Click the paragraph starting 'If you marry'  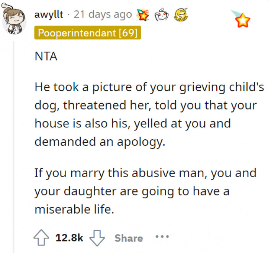point(145,191)
